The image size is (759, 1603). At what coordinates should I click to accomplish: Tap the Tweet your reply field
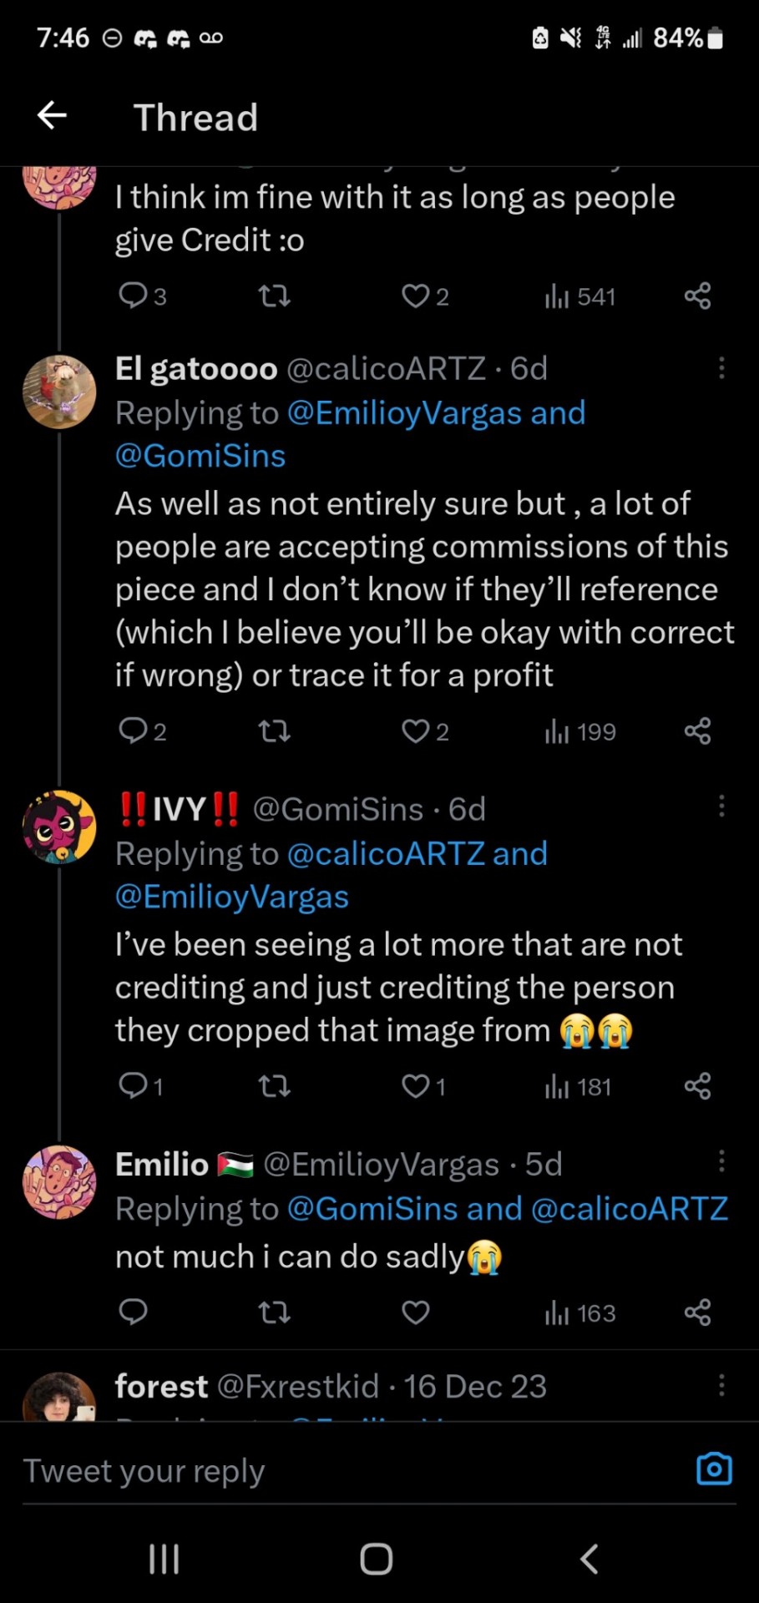click(x=334, y=1471)
